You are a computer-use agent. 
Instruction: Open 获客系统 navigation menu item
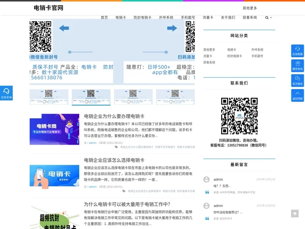(x=250, y=17)
